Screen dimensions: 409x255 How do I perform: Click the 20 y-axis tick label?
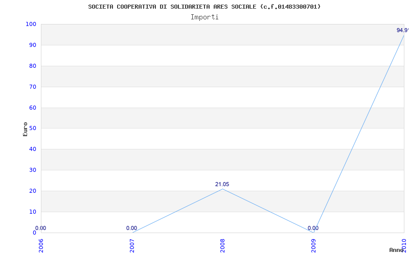[x=32, y=191]
